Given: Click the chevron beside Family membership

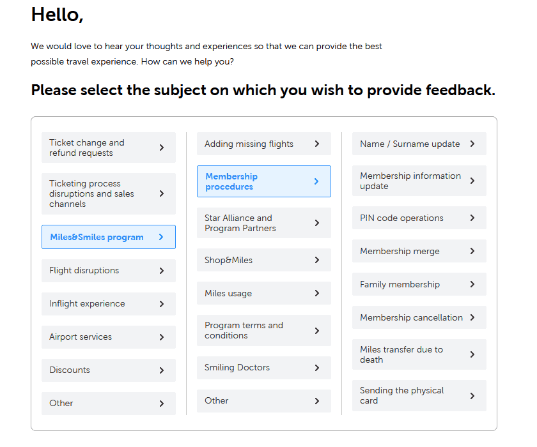Looking at the screenshot, I should 472,284.
